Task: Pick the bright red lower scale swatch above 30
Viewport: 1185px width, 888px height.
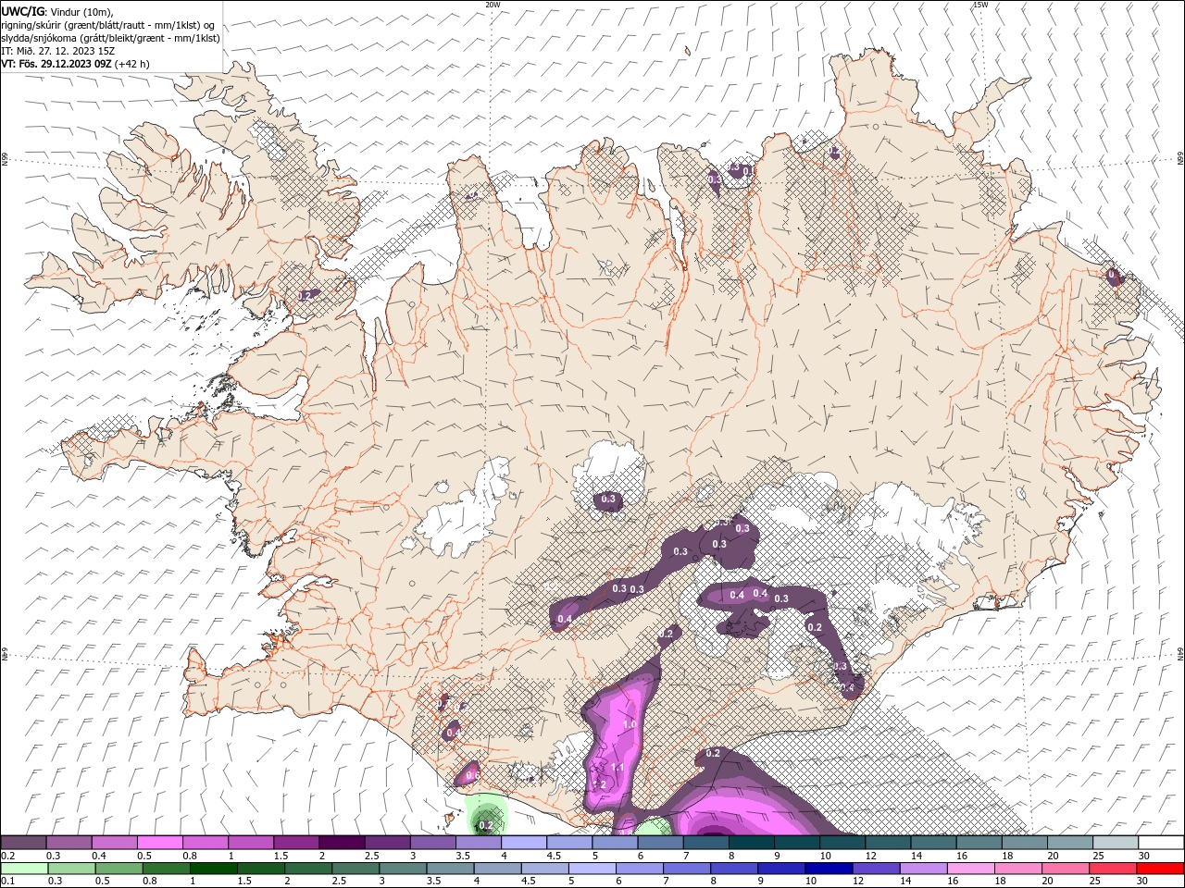Action: (1160, 869)
